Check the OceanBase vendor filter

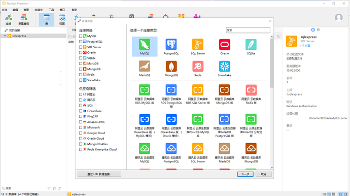tap(81, 111)
